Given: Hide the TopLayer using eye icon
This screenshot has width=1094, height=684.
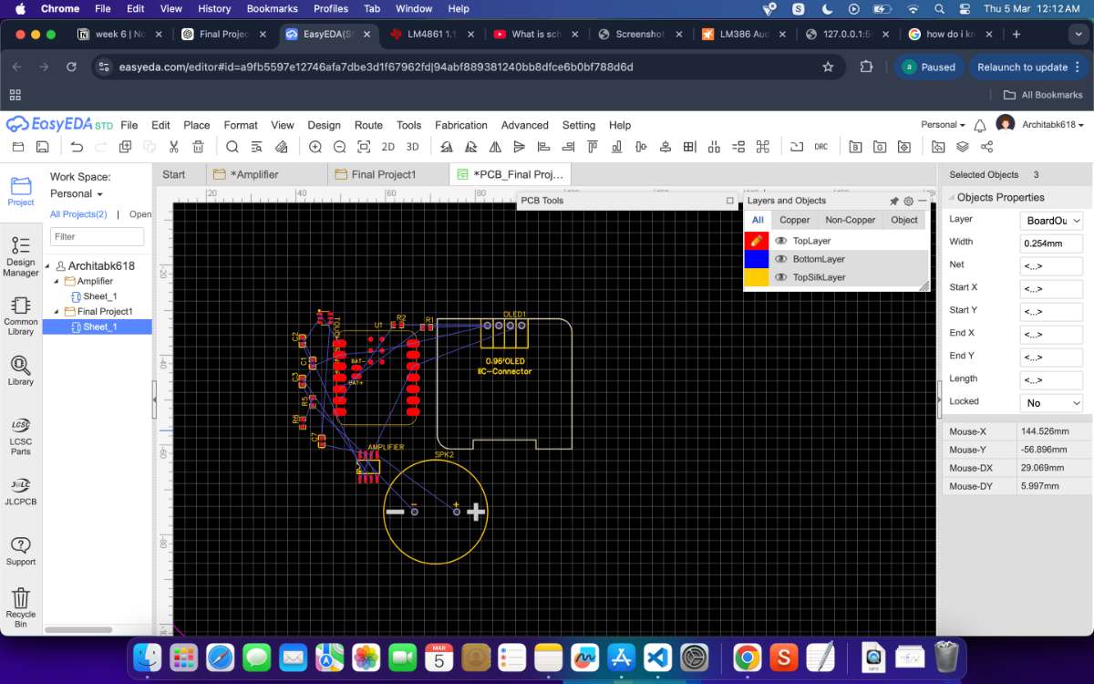Looking at the screenshot, I should tap(780, 241).
